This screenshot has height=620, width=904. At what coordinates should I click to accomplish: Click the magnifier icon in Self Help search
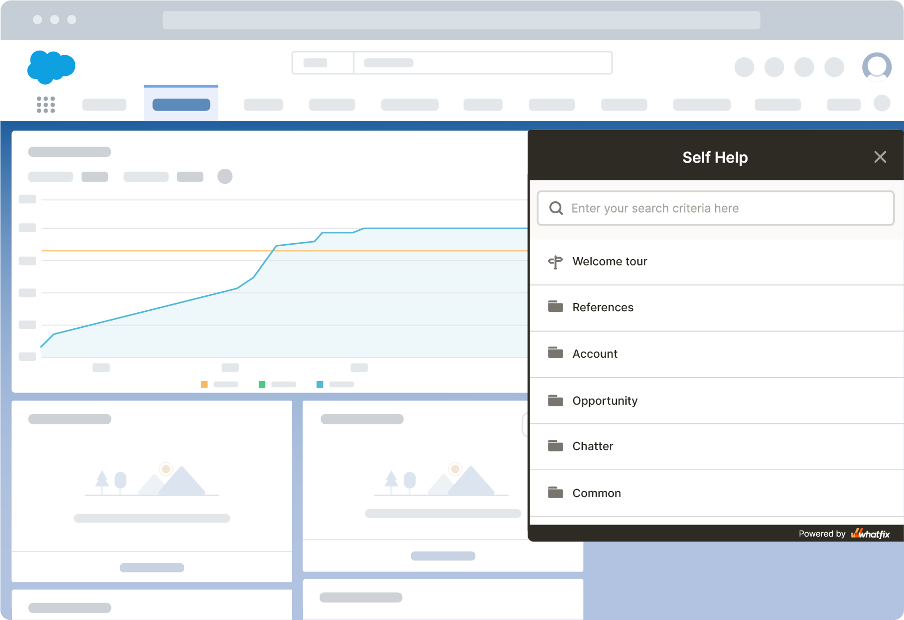[x=556, y=208]
